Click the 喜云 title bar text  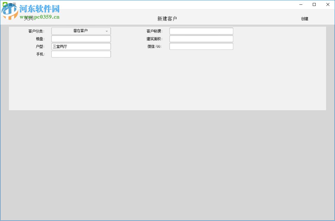point(12,4)
